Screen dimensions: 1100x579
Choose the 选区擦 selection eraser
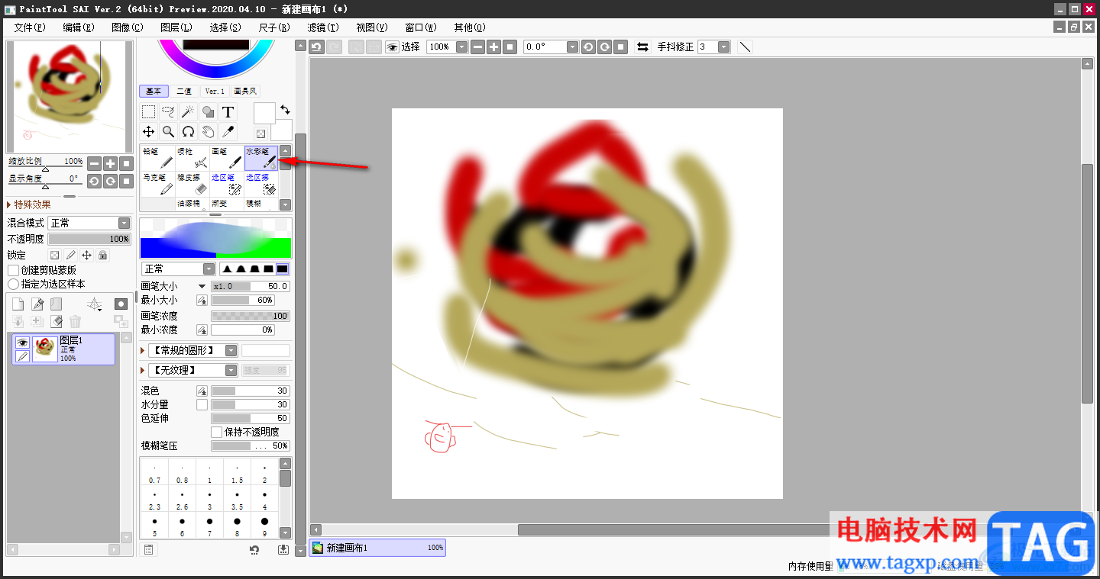click(261, 184)
